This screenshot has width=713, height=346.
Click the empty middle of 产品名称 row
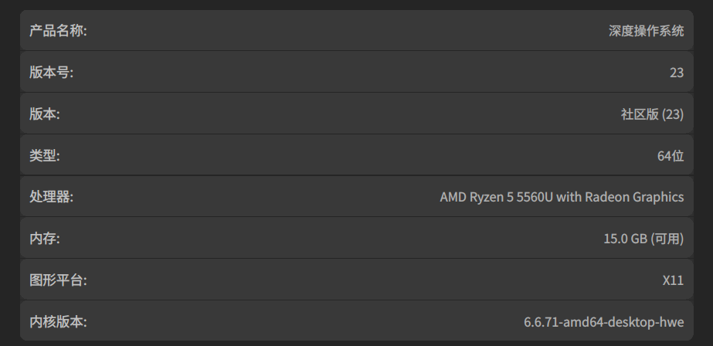[x=348, y=30]
